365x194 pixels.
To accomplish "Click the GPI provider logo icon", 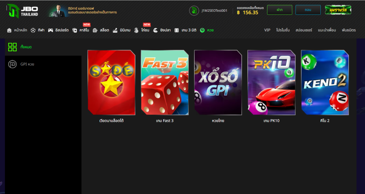I will coord(12,64).
